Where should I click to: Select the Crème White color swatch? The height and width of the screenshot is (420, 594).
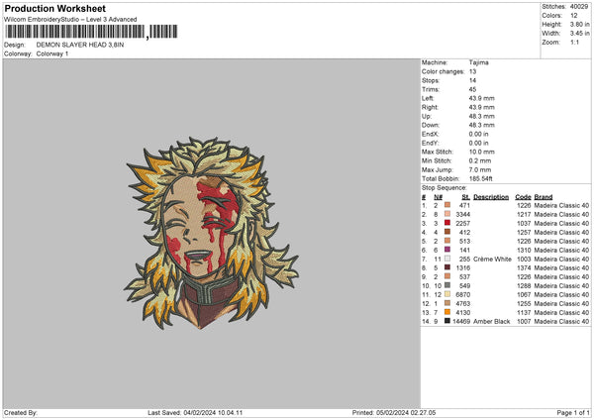tap(447, 259)
